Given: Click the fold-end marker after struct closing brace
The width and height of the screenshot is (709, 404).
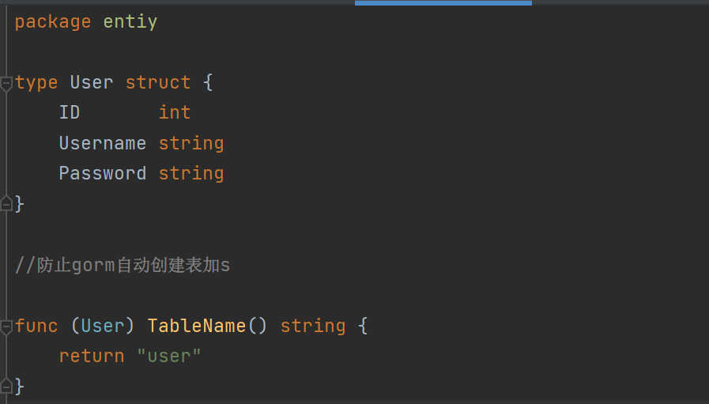Looking at the screenshot, I should click(6, 204).
